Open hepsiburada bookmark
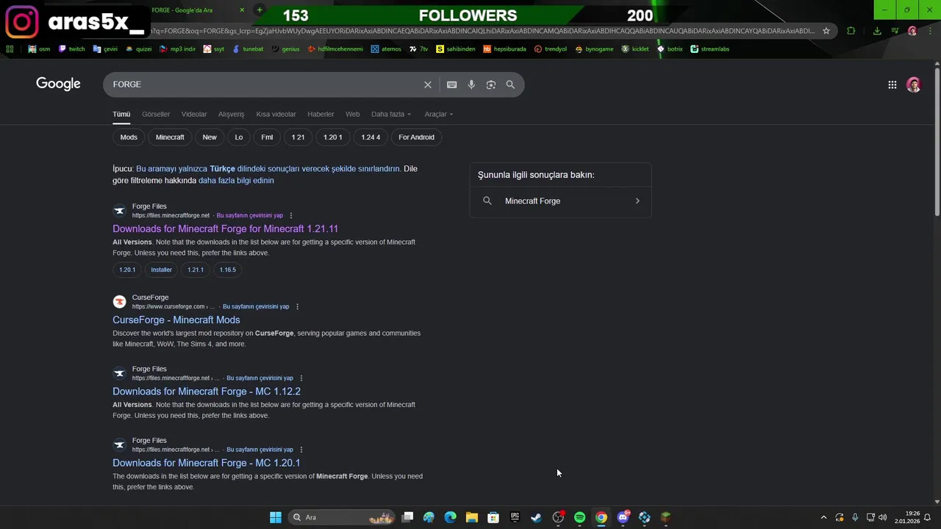Screen dimensions: 941x529 click(504, 49)
